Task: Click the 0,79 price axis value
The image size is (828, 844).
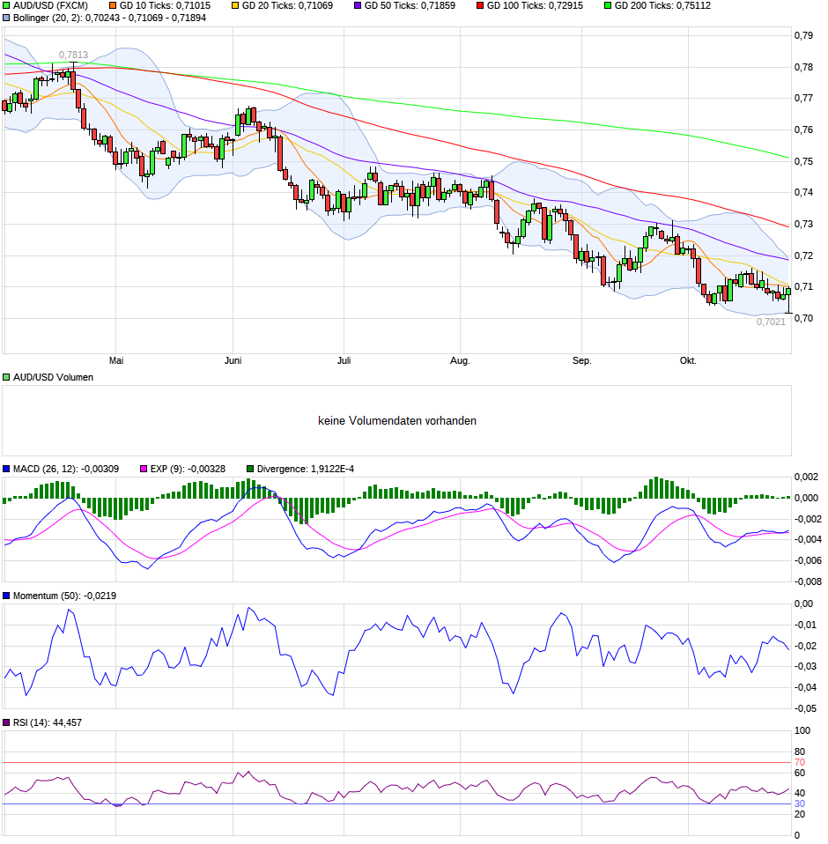Action: pyautogui.click(x=804, y=35)
